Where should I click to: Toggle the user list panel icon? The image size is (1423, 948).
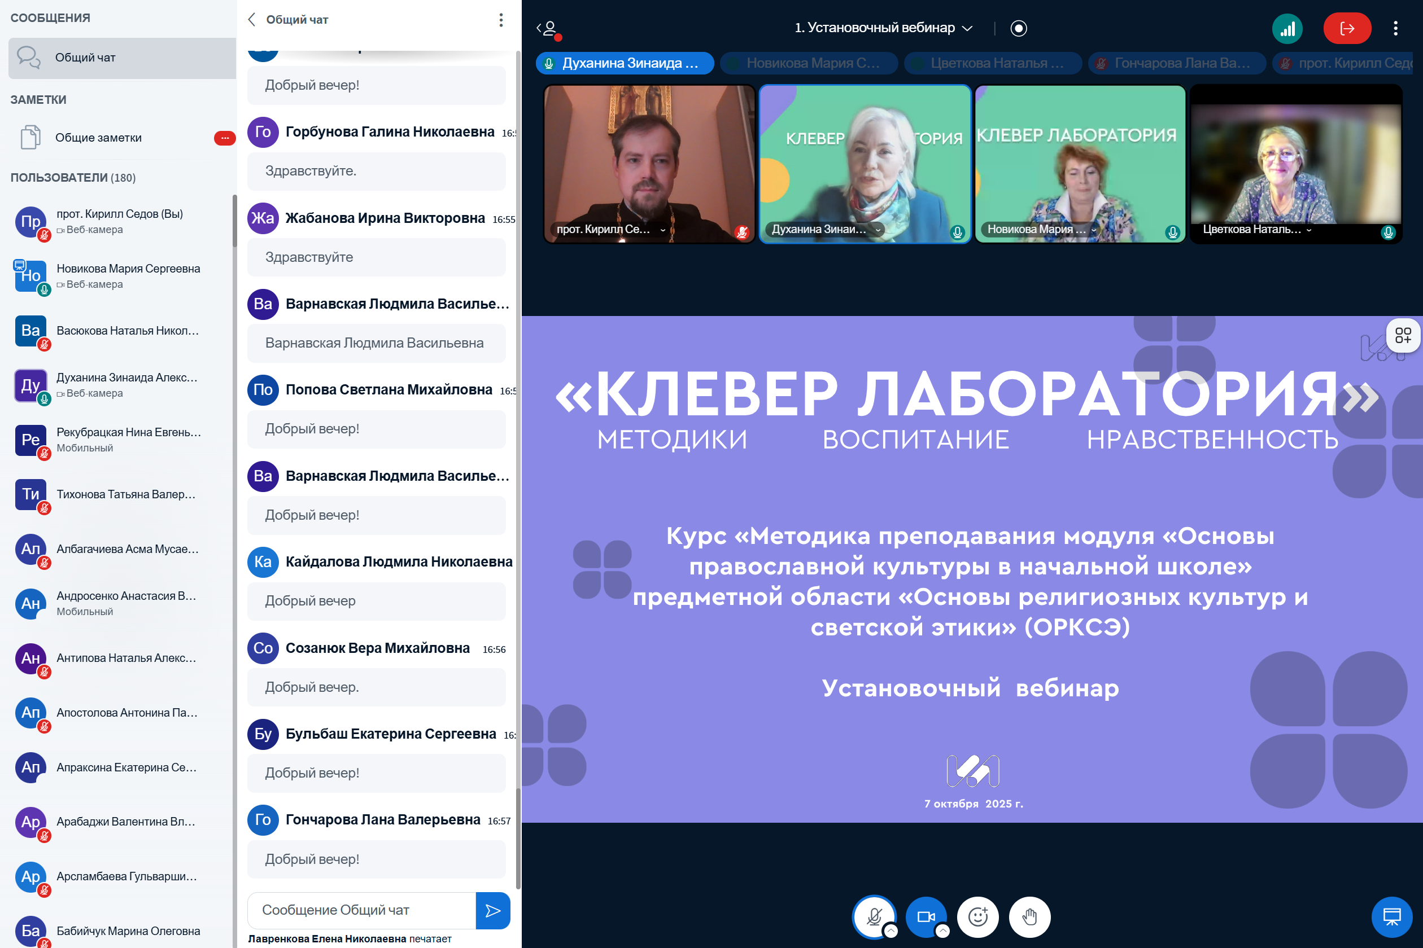(x=548, y=28)
